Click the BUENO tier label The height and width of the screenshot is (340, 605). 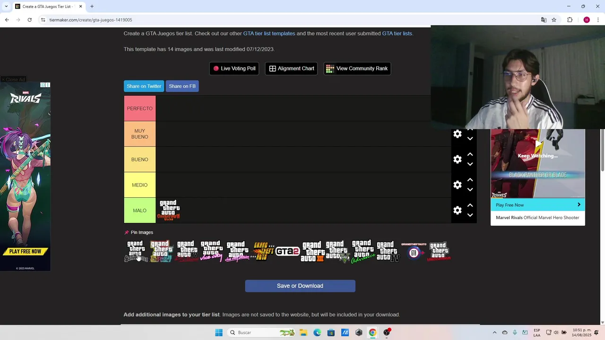tap(139, 160)
